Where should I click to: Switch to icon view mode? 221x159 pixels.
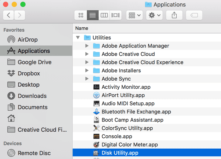pos(81,15)
